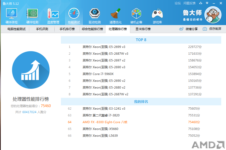Select 性能测试 performance test
Image resolution: width=226 pixels, height=150 pixels.
(x=74, y=16)
